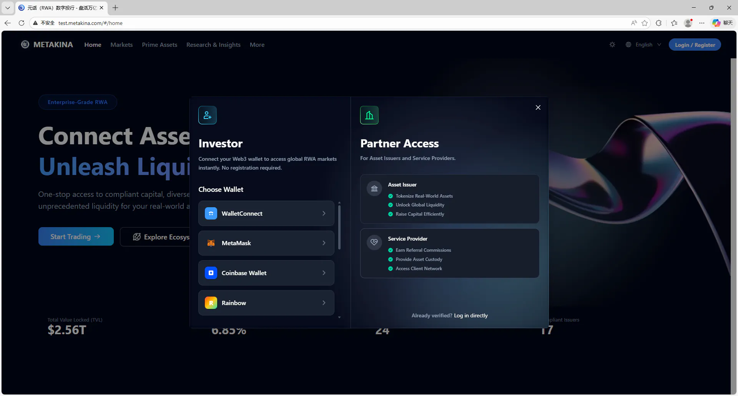The width and height of the screenshot is (738, 396).
Task: Click the Investor user-plus icon
Action: pyautogui.click(x=208, y=115)
